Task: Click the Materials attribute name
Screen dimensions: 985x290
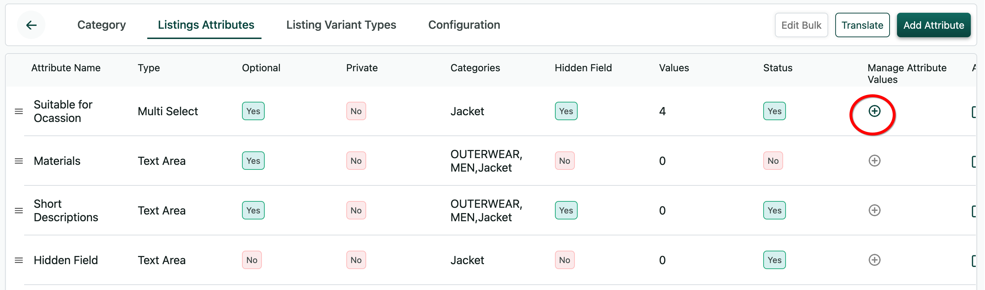Action: (x=57, y=161)
